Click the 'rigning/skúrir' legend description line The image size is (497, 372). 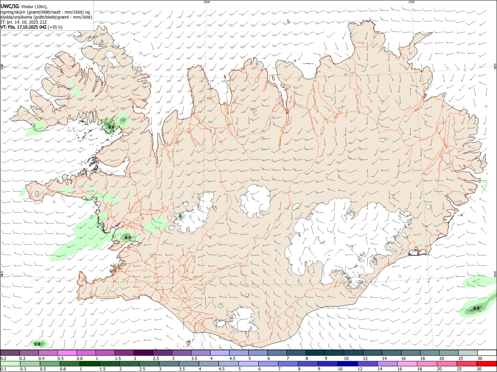coord(45,12)
